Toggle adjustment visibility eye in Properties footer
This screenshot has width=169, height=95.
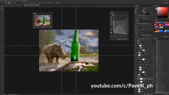(x=124, y=39)
